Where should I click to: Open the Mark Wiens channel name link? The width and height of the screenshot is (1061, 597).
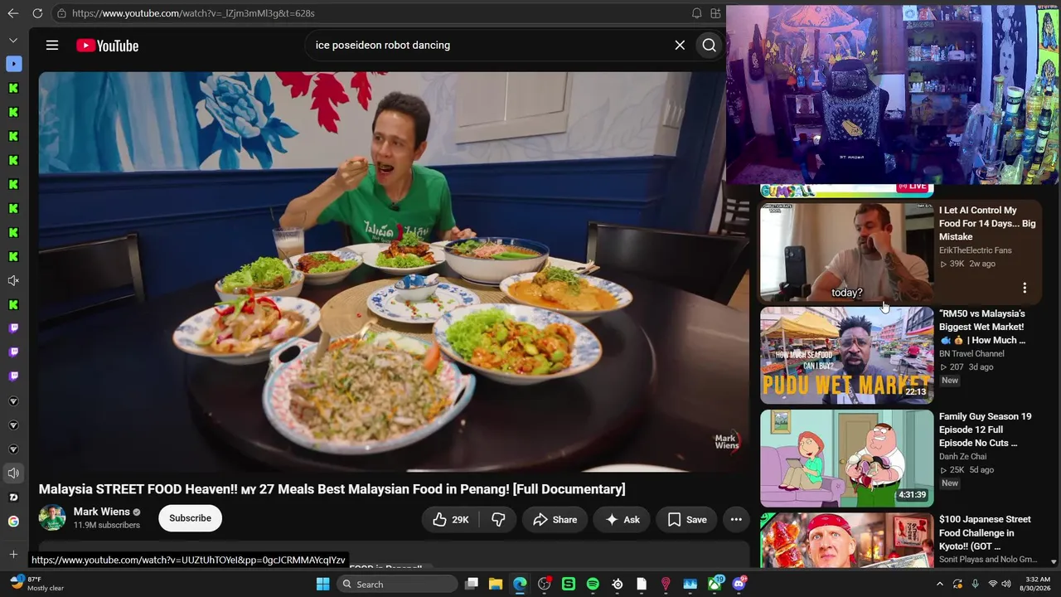pos(102,512)
